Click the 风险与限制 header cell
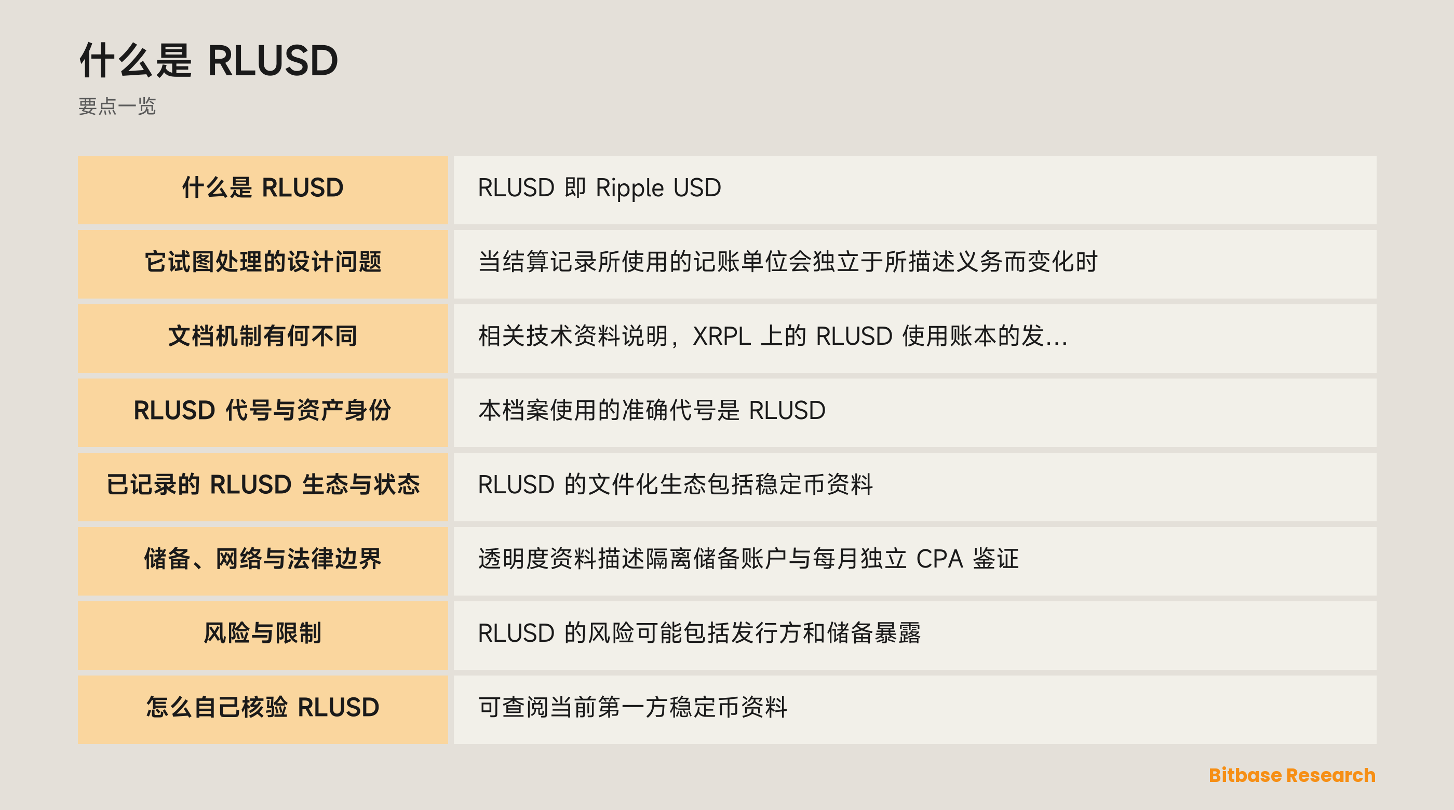The width and height of the screenshot is (1454, 810). tap(262, 635)
